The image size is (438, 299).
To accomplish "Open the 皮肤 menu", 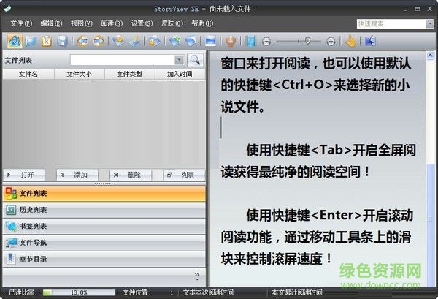I will tap(167, 23).
